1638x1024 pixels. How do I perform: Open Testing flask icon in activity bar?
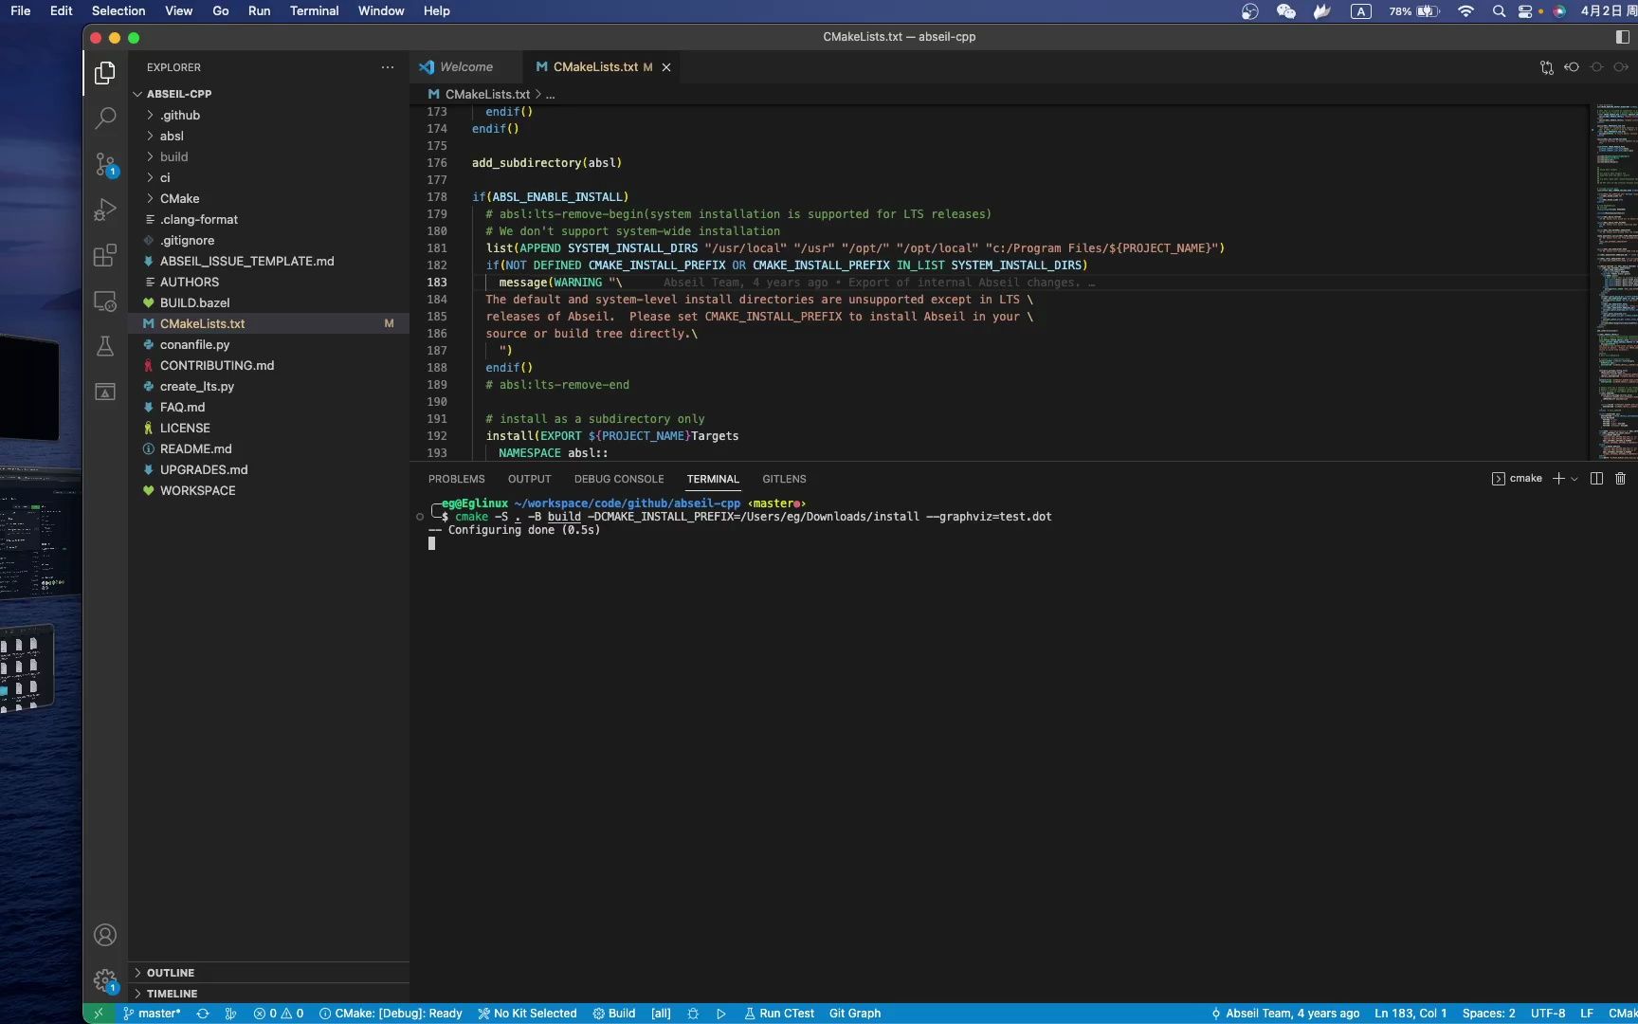click(x=105, y=346)
